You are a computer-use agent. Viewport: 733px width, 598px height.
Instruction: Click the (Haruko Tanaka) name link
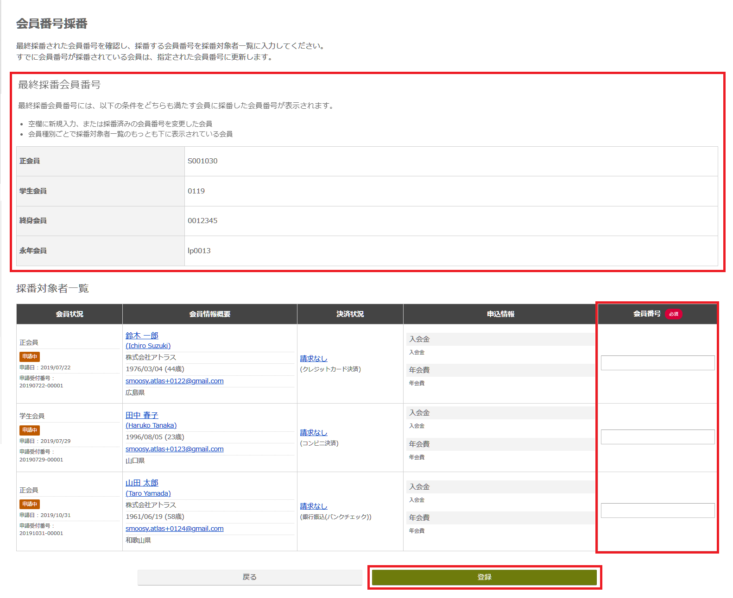151,425
